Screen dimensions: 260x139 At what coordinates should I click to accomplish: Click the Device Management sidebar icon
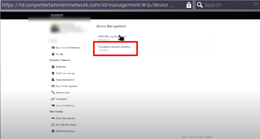click(x=53, y=118)
